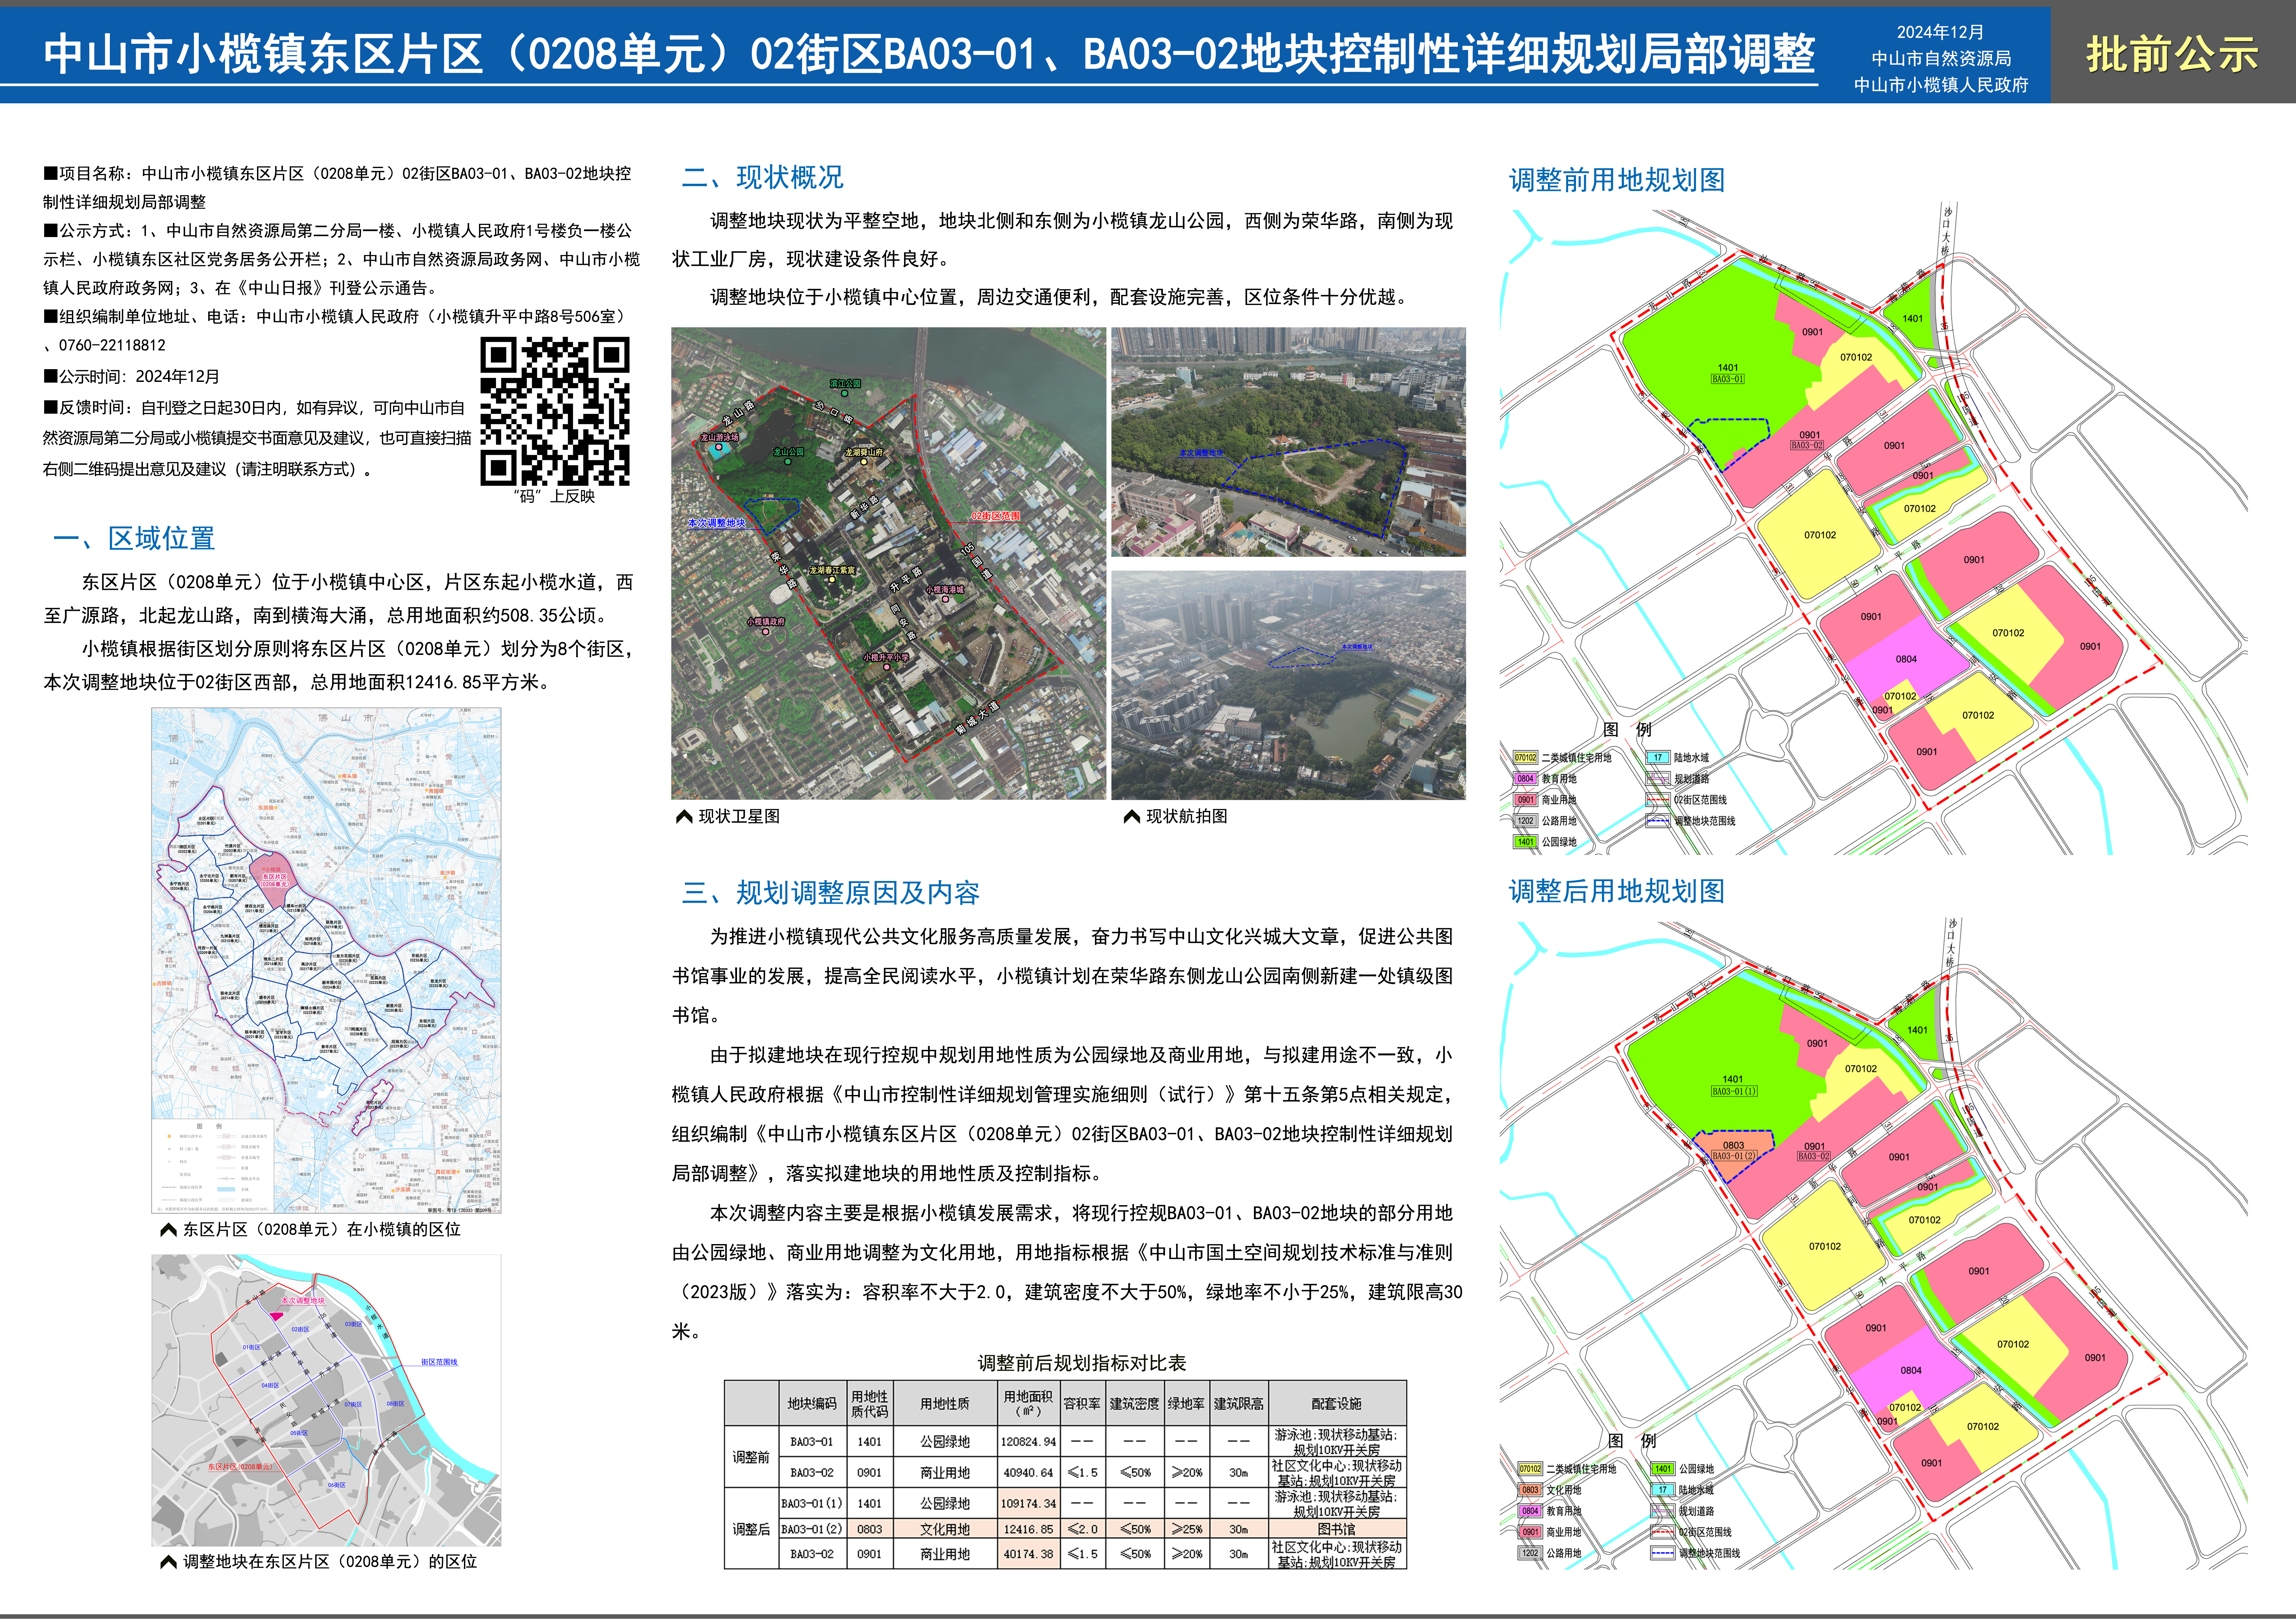This screenshot has width=2296, height=1624.
Task: Click the caret marker beside 现状卫星图 caption
Action: point(684,817)
